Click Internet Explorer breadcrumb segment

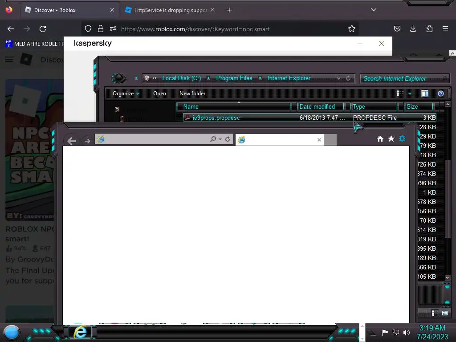point(289,78)
